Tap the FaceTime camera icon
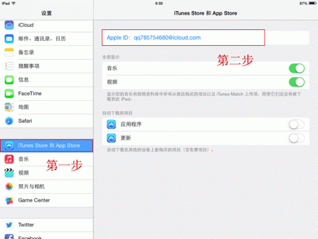The width and height of the screenshot is (318, 239). (x=9, y=94)
